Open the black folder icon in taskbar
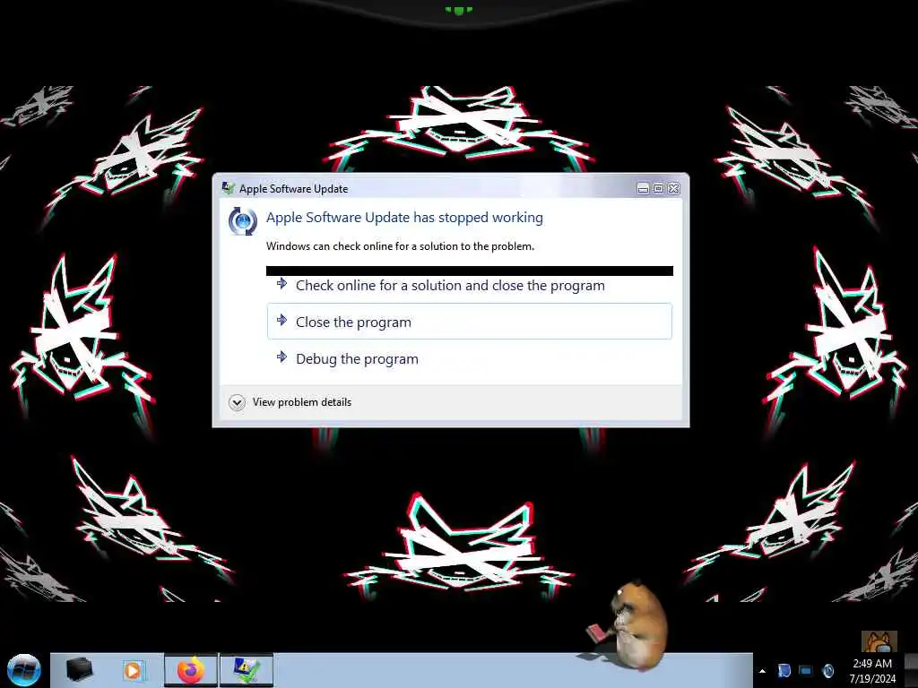This screenshot has width=918, height=688. point(79,669)
